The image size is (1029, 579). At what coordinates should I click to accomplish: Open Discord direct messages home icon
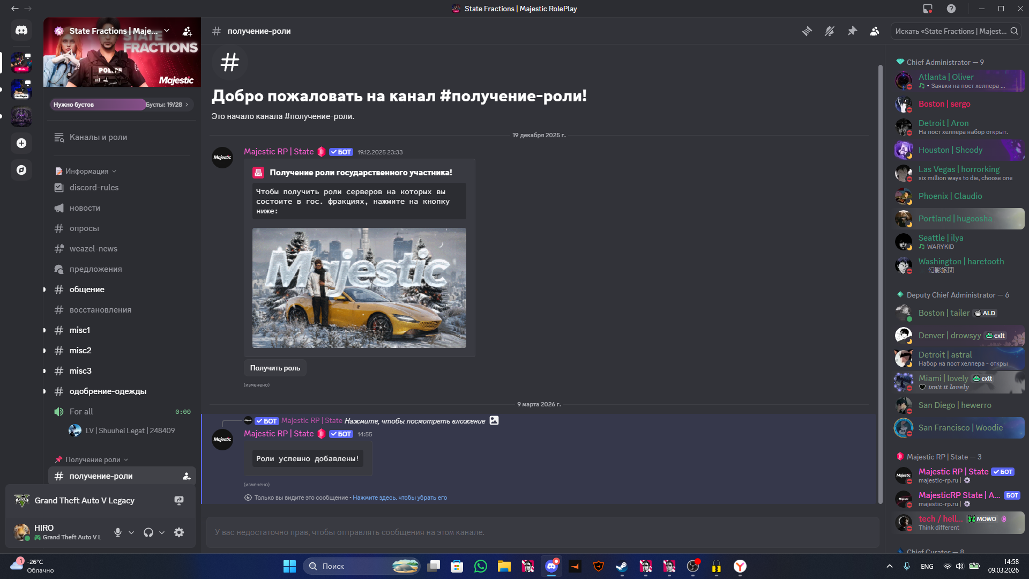(21, 31)
